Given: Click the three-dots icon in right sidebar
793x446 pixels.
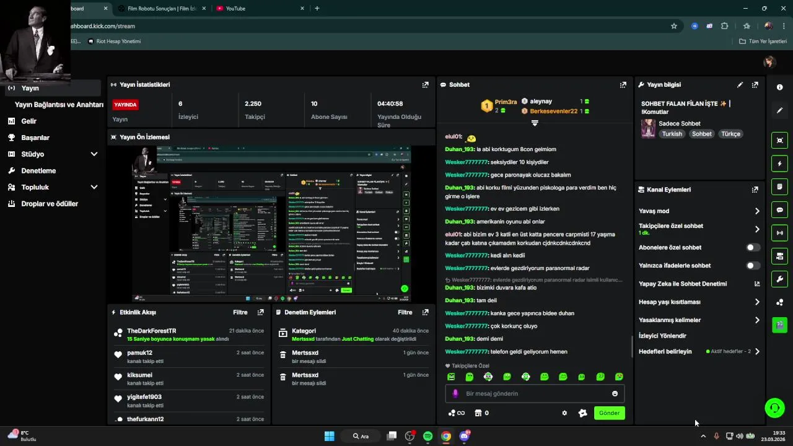Looking at the screenshot, I should point(780,302).
